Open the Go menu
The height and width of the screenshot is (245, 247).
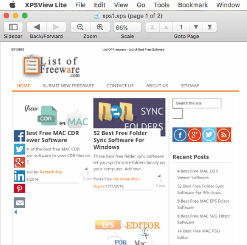click(x=141, y=5)
